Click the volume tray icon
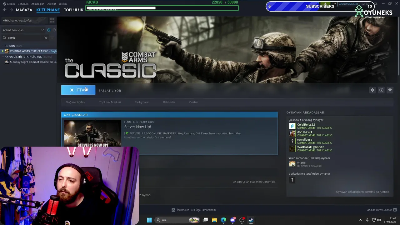The width and height of the screenshot is (400, 225). point(379,220)
